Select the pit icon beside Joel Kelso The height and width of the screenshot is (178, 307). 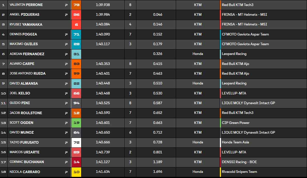point(66,93)
